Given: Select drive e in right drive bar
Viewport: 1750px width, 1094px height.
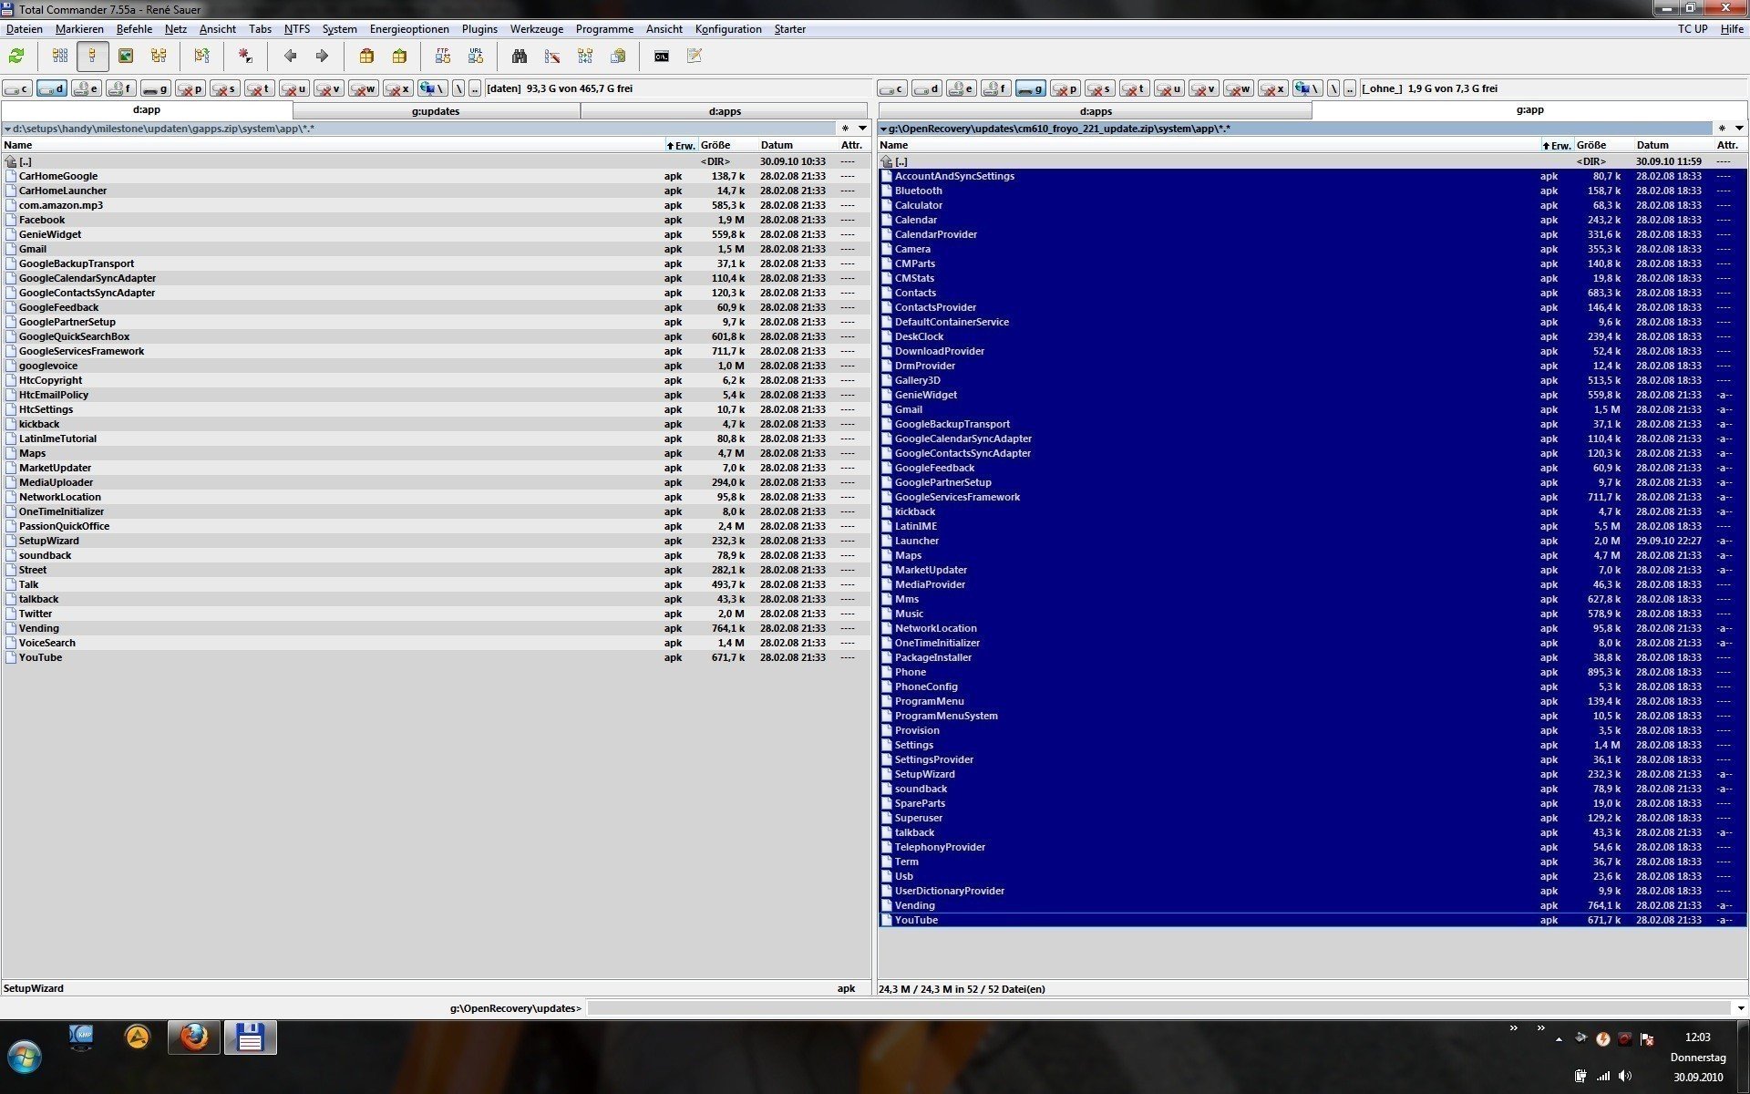Looking at the screenshot, I should (961, 88).
